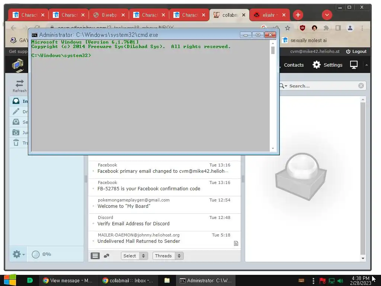Clear the search box with reset icon
Viewport: 381px width, 286px height.
coord(361,86)
